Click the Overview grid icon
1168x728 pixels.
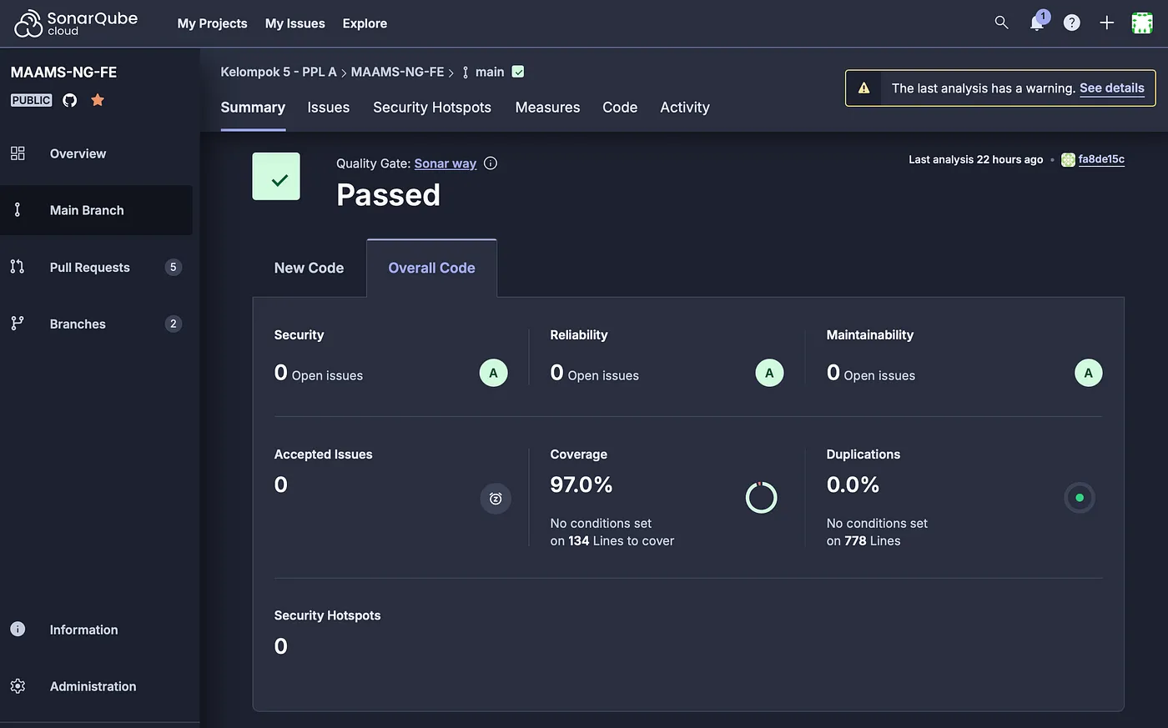(18, 153)
